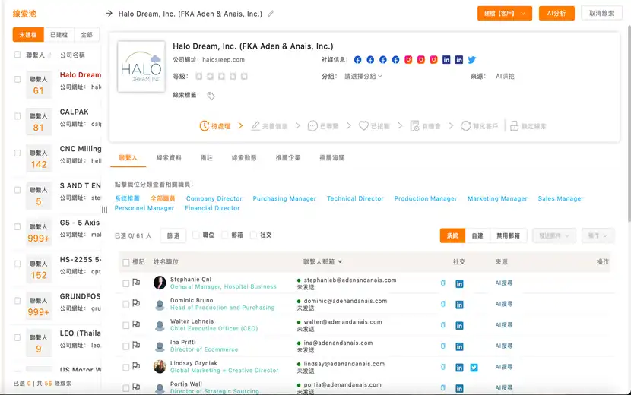Open Stephanie Cnl's LinkedIn icon

[459, 283]
